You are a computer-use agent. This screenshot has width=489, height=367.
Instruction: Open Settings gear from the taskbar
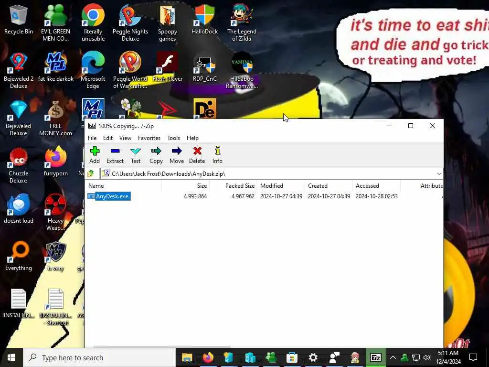point(313,357)
